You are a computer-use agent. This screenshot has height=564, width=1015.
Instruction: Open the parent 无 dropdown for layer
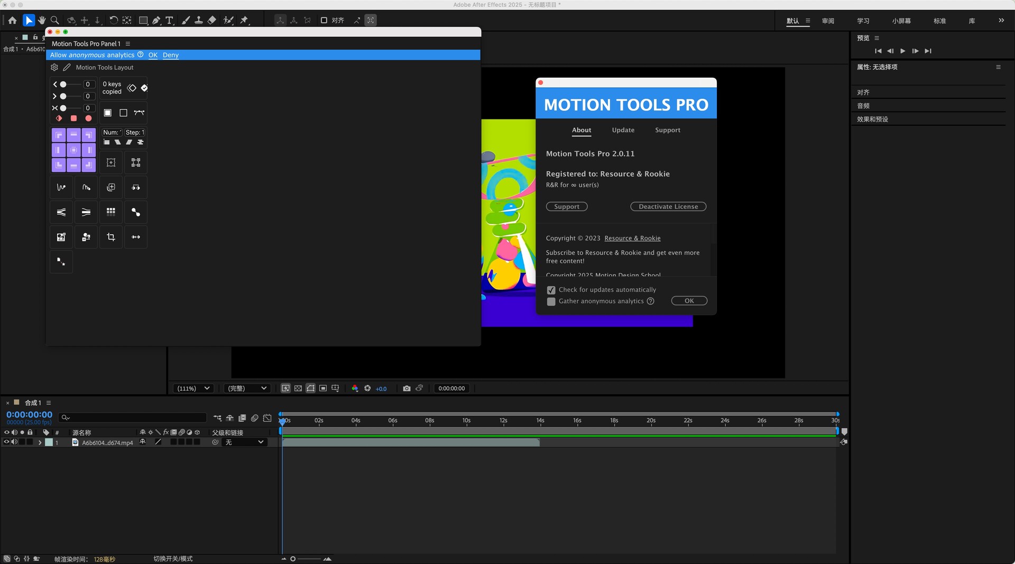point(244,442)
